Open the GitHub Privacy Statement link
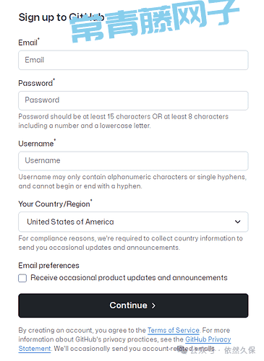This screenshot has width=264, height=361. [x=208, y=339]
